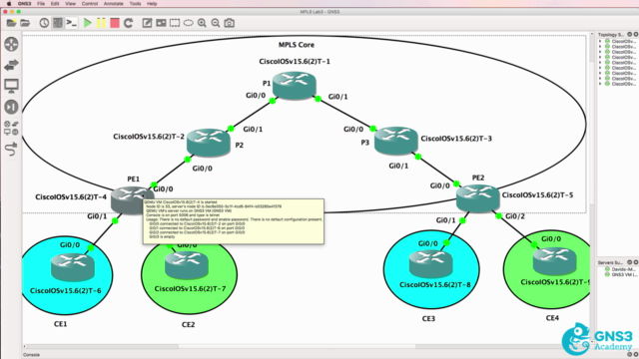Browse end devices monitor icon
The width and height of the screenshot is (639, 359).
(x=11, y=86)
